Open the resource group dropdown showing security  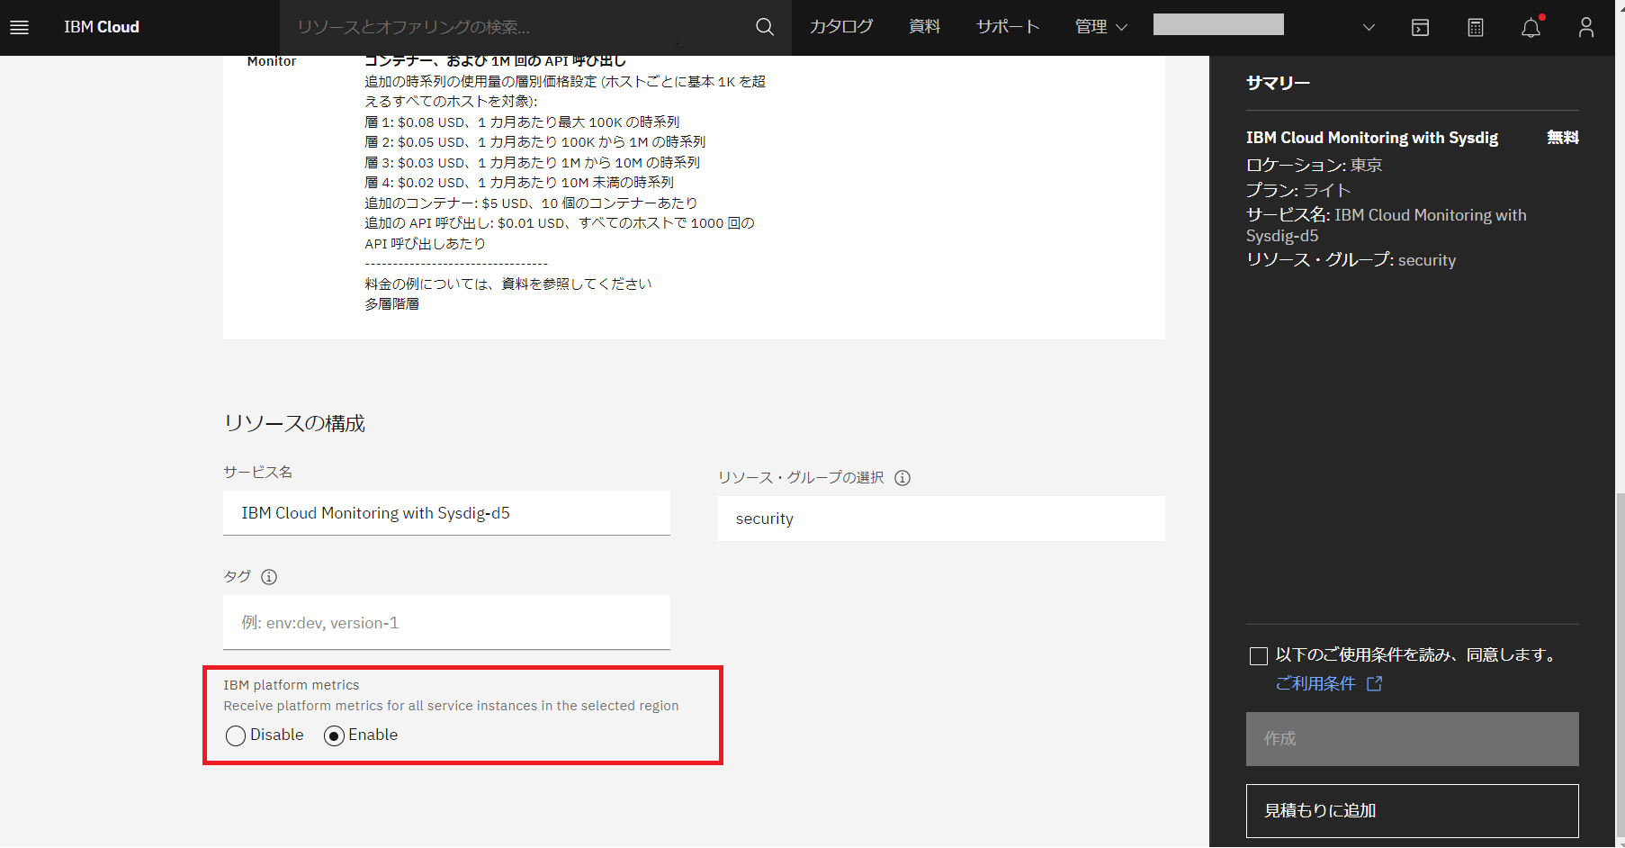click(941, 519)
